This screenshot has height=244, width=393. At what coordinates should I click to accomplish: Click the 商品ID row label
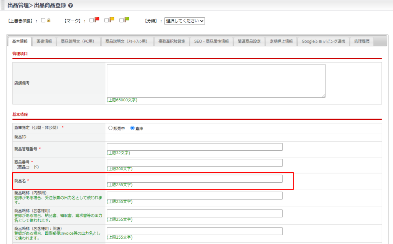(20, 137)
